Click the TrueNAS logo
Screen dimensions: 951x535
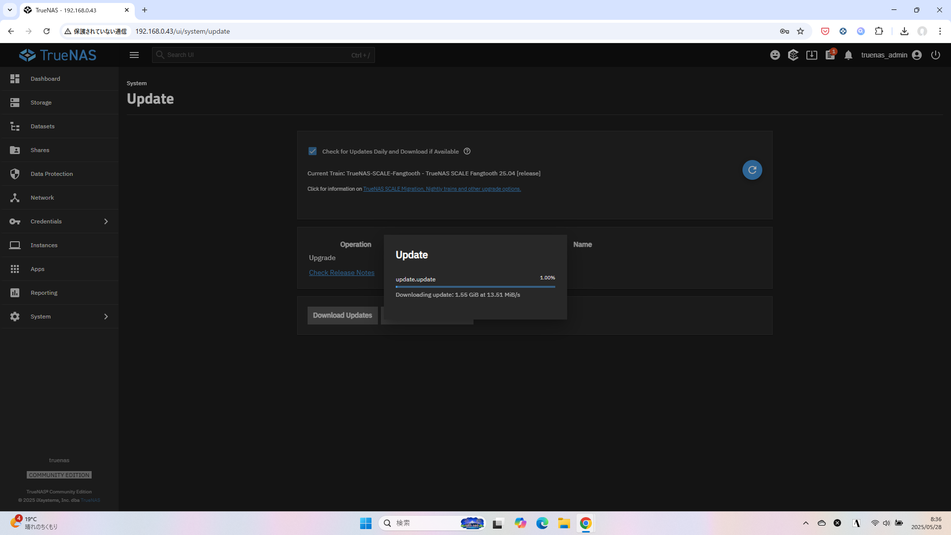tap(58, 55)
